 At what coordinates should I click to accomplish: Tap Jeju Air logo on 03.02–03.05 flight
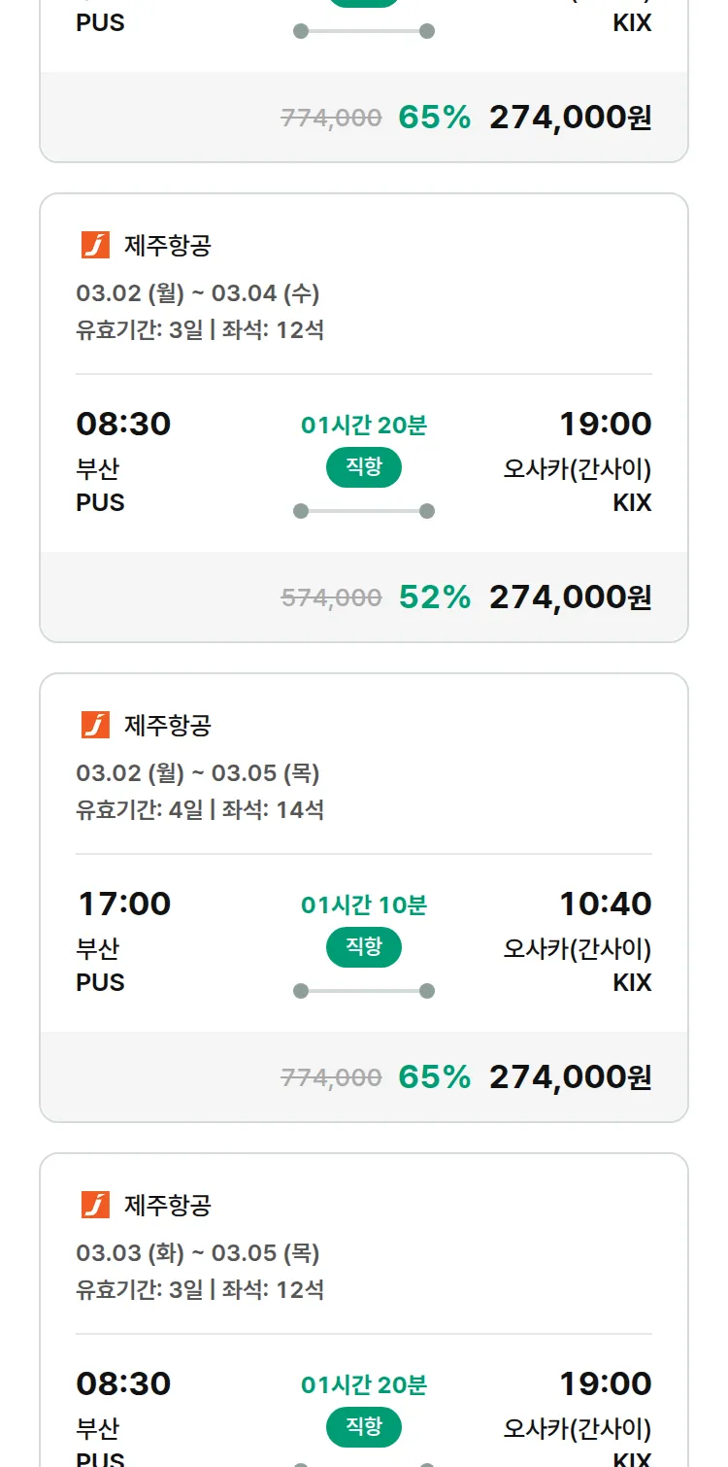pos(95,725)
